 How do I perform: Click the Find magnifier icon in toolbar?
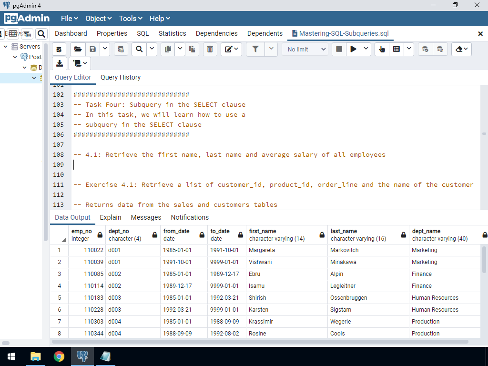pos(139,49)
